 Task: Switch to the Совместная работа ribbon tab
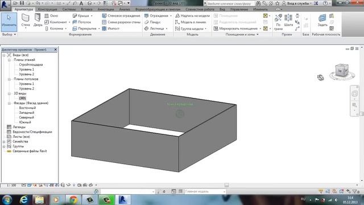200,9
